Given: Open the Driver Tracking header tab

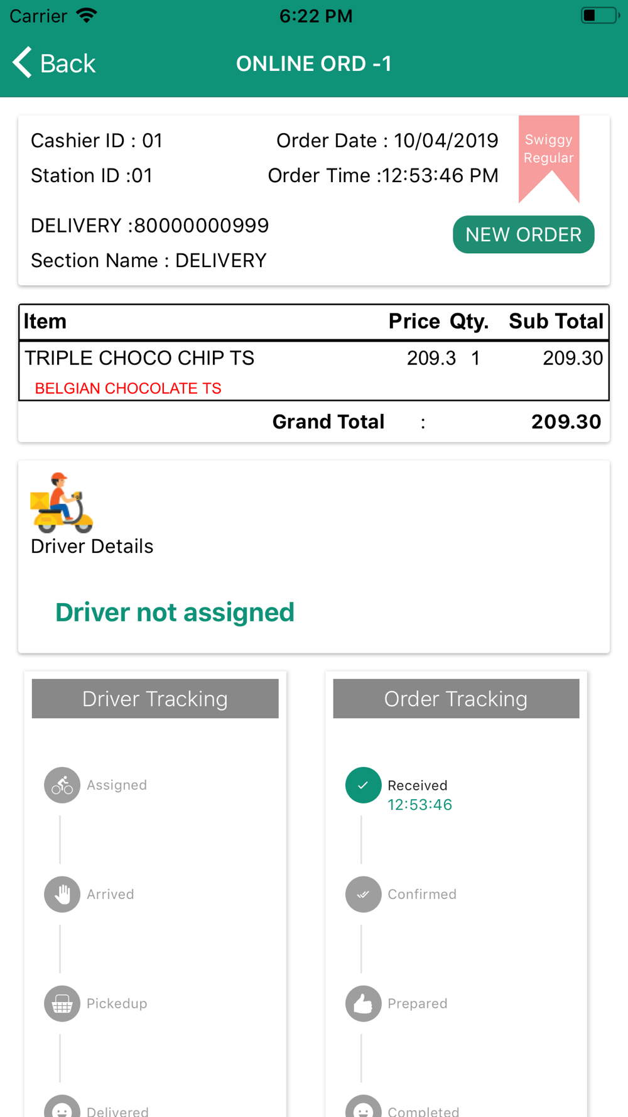Looking at the screenshot, I should [x=155, y=699].
